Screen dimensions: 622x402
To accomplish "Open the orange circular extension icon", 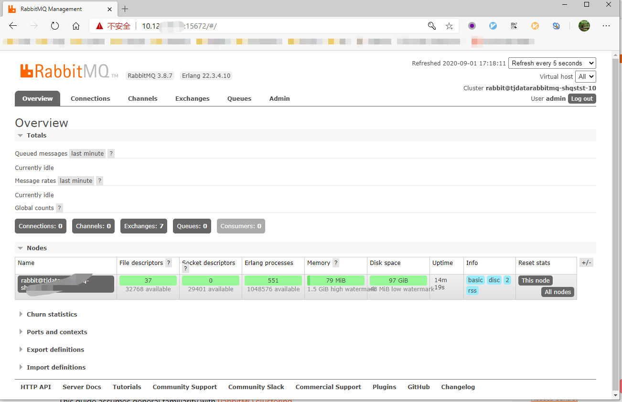I will [535, 26].
